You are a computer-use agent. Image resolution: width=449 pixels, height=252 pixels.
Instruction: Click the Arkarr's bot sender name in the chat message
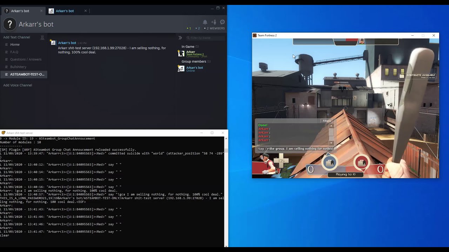tap(67, 43)
